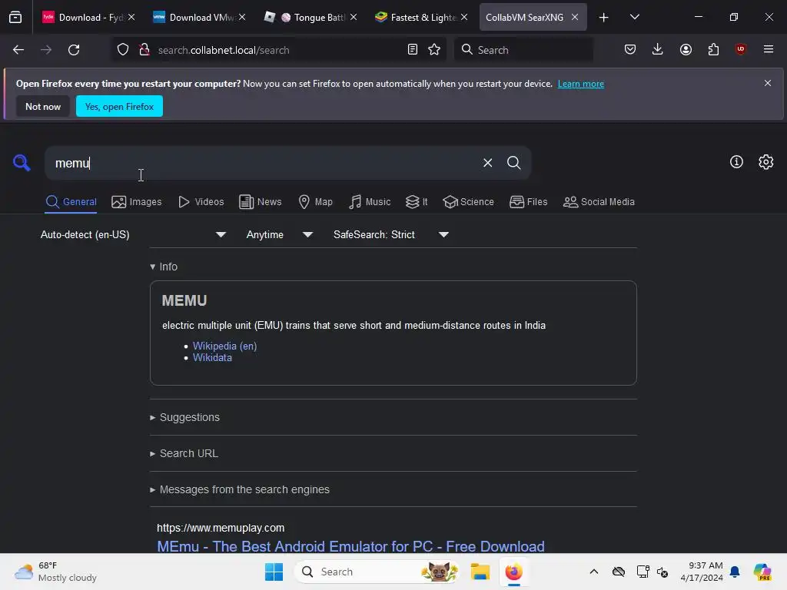This screenshot has width=787, height=590.
Task: Switch to Images category
Action: point(137,202)
